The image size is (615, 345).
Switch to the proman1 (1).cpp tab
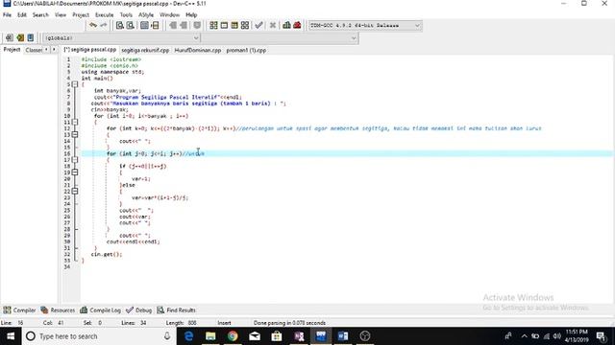(246, 50)
